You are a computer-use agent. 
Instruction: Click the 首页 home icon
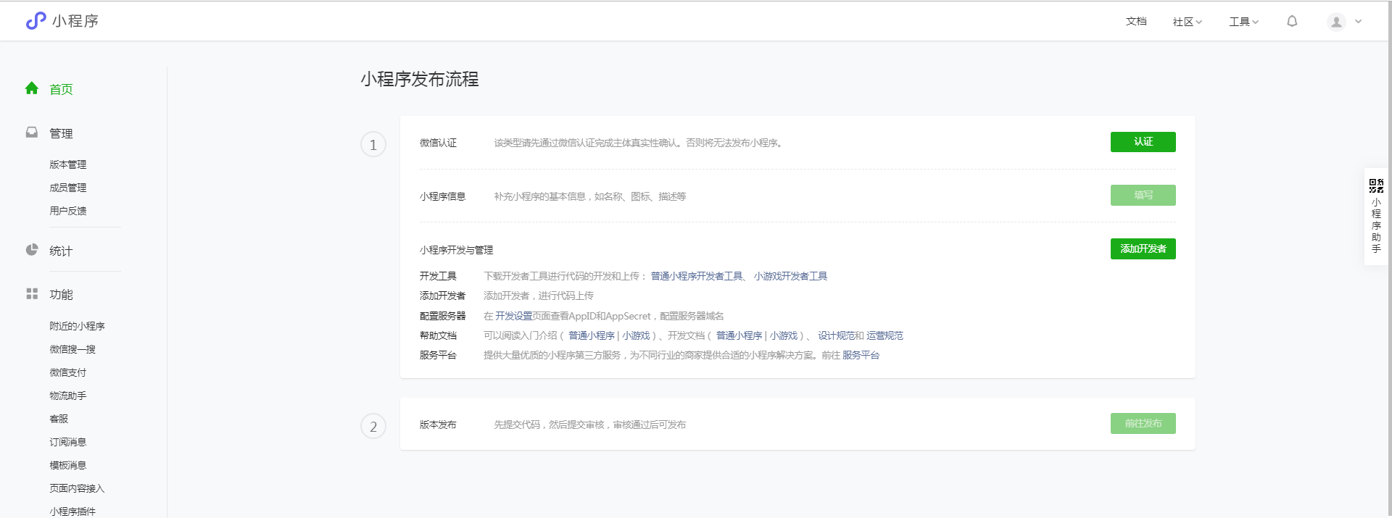(x=32, y=88)
